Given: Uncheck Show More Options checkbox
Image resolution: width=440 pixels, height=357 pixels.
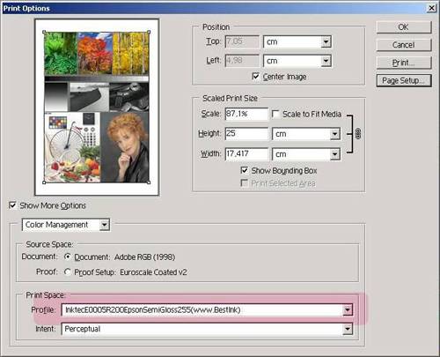Looking at the screenshot, I should coord(12,205).
